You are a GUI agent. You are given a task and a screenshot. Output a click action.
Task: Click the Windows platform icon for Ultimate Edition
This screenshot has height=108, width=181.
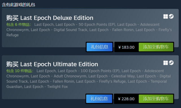coord(165,63)
